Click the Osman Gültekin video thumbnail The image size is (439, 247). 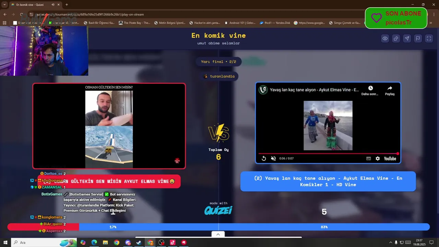click(109, 126)
